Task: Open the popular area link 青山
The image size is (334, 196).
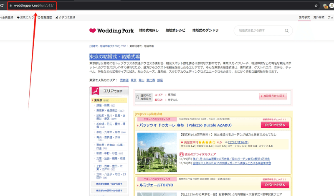Action: pyautogui.click(x=142, y=80)
